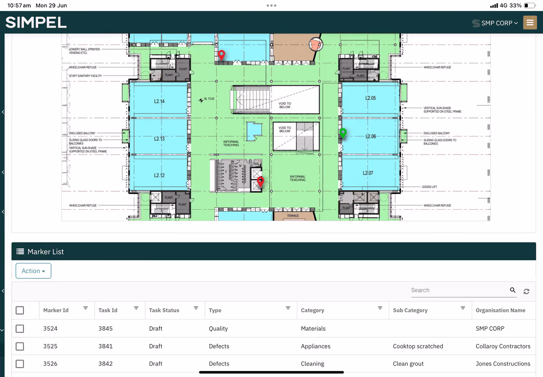Viewport: 543px width, 377px height.
Task: Click room L2.05 on the floor plan
Action: point(370,98)
